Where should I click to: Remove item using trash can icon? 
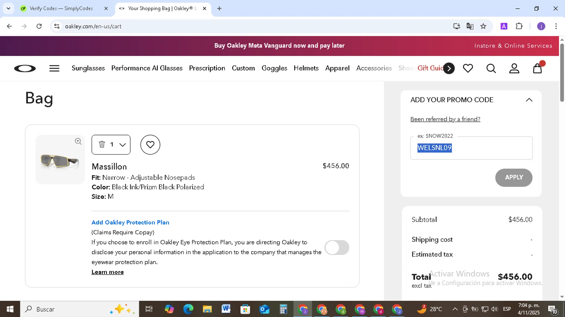click(102, 144)
